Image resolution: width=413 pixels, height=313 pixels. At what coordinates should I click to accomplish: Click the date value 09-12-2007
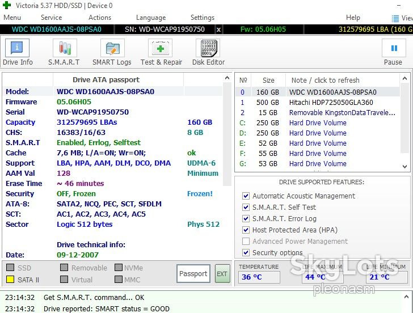[x=77, y=255]
